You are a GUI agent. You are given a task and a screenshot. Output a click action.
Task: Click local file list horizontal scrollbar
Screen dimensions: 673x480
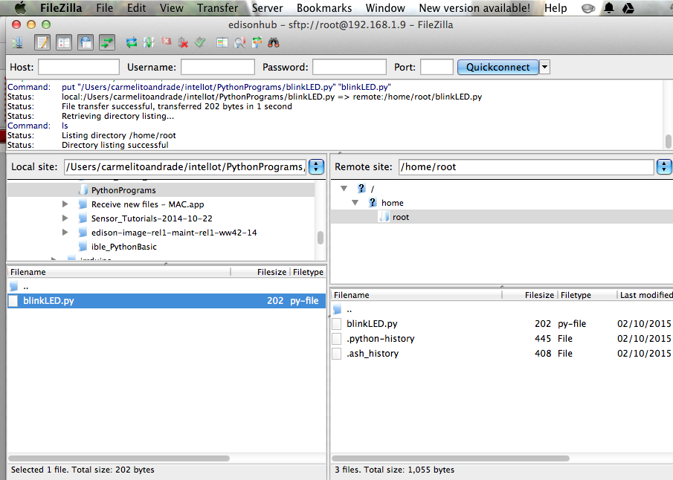point(119,458)
